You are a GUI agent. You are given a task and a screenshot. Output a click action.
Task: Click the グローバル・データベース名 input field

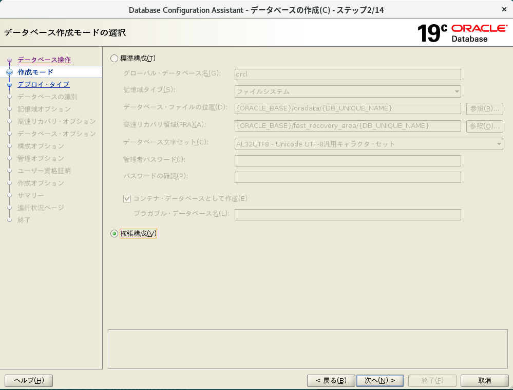(348, 74)
